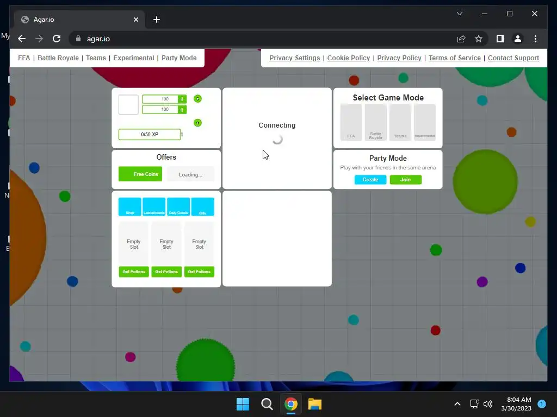Open the notification badge in the taskbar
The height and width of the screenshot is (417, 557).
[542, 404]
